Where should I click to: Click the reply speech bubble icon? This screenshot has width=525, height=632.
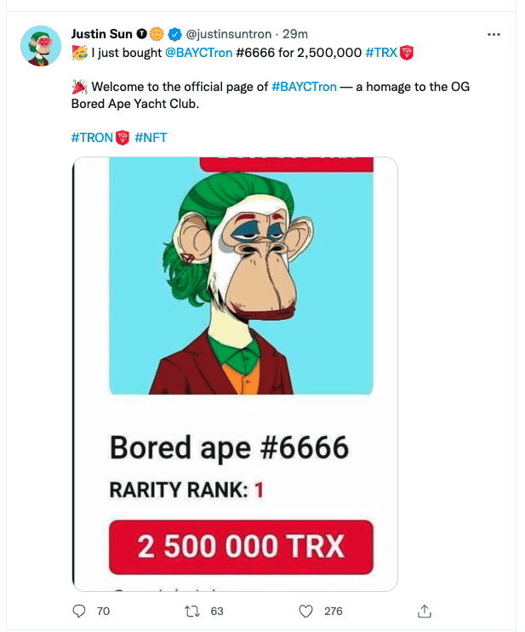pos(79,611)
